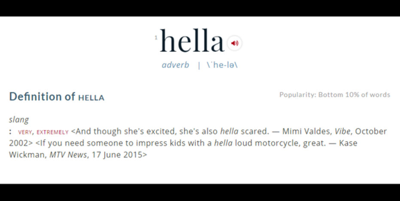The width and height of the screenshot is (400, 201).
Task: Click the vertical divider between adverb and pronunciation
Action: [x=199, y=65]
